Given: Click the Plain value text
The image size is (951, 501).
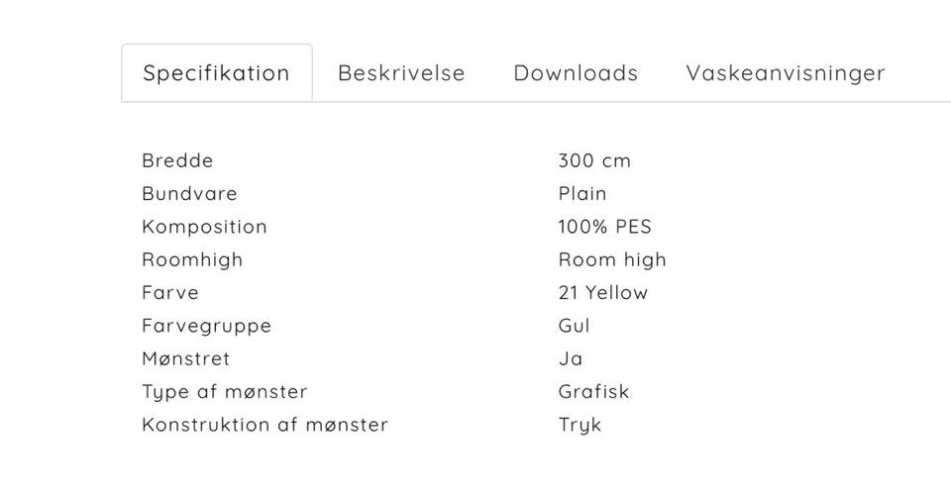Looking at the screenshot, I should click(582, 193).
